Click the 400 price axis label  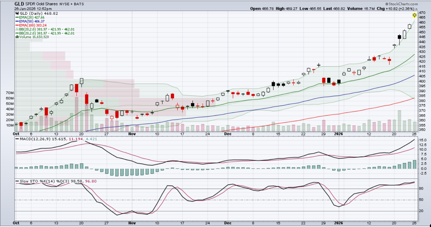(x=422, y=81)
